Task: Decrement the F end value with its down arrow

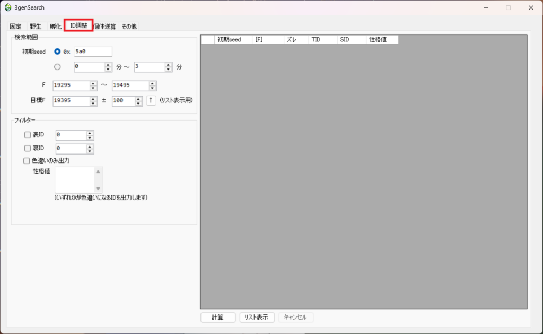Action: (151, 88)
